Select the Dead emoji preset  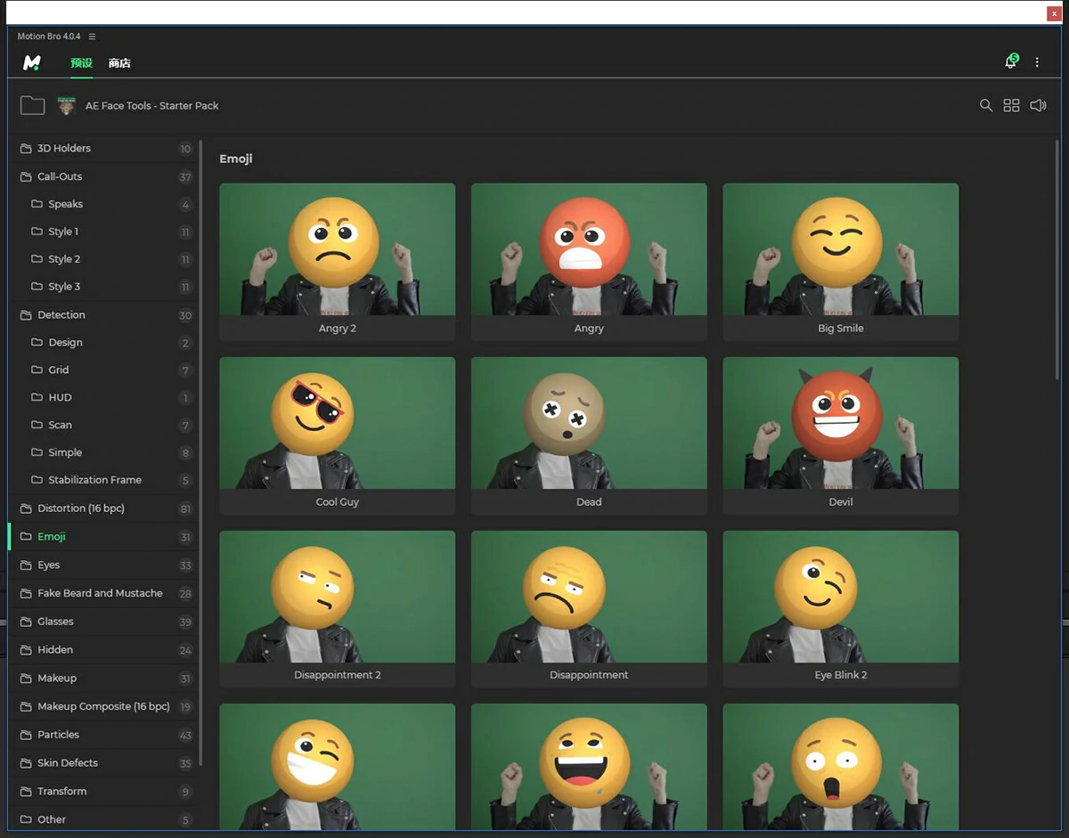pos(589,435)
